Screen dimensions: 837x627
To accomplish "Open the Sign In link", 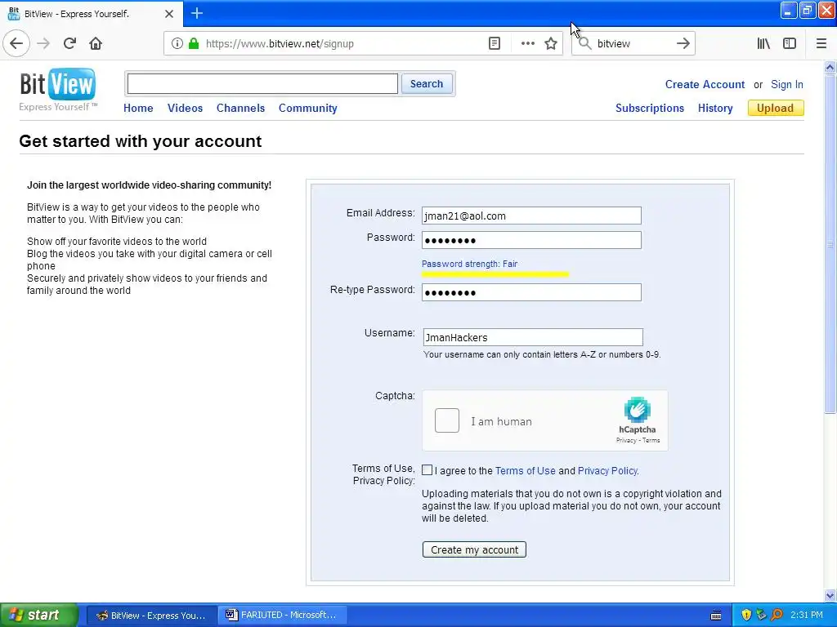I will click(787, 84).
